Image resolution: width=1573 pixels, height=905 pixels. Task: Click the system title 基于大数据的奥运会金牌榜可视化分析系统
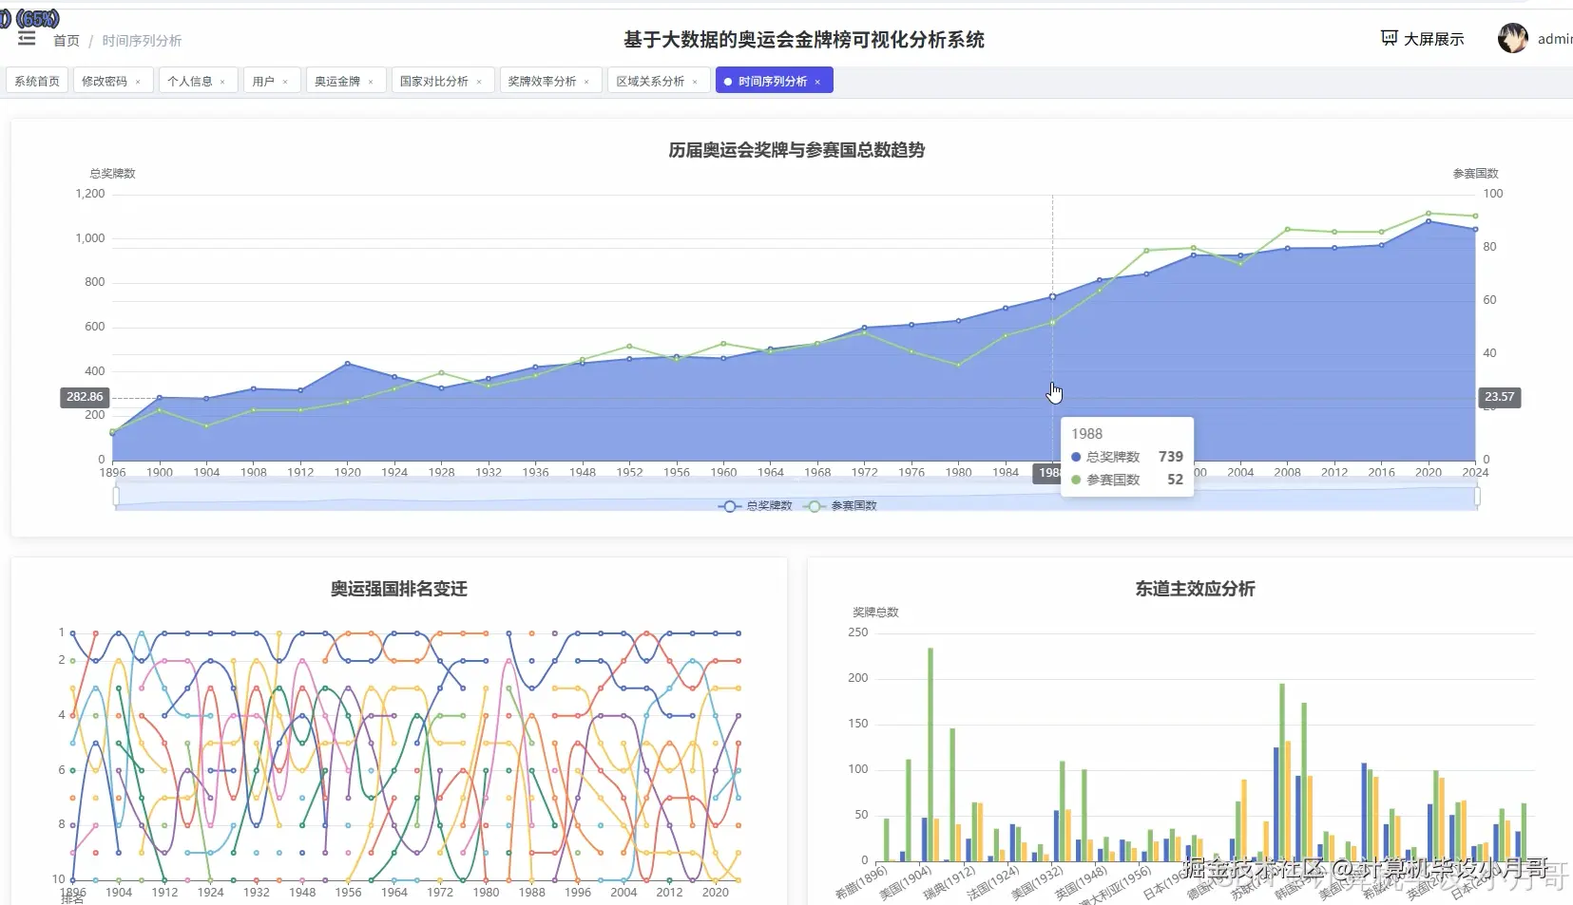[804, 40]
